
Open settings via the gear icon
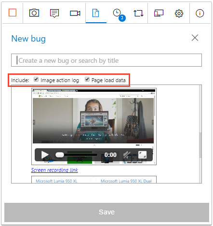click(x=179, y=14)
